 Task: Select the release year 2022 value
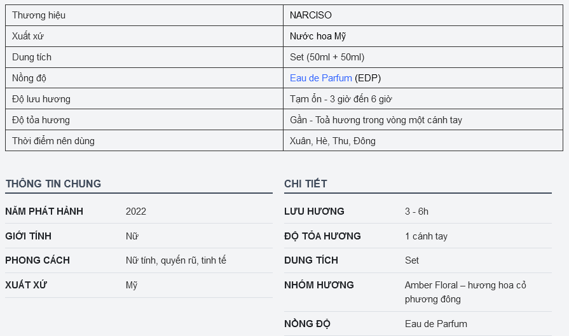pos(135,212)
